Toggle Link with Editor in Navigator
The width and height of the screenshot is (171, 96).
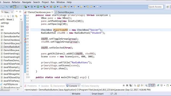coord(16,16)
